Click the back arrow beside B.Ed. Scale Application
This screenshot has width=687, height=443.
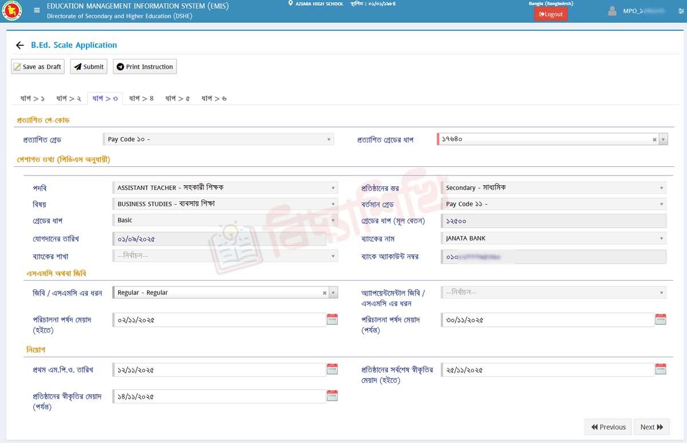tap(20, 45)
